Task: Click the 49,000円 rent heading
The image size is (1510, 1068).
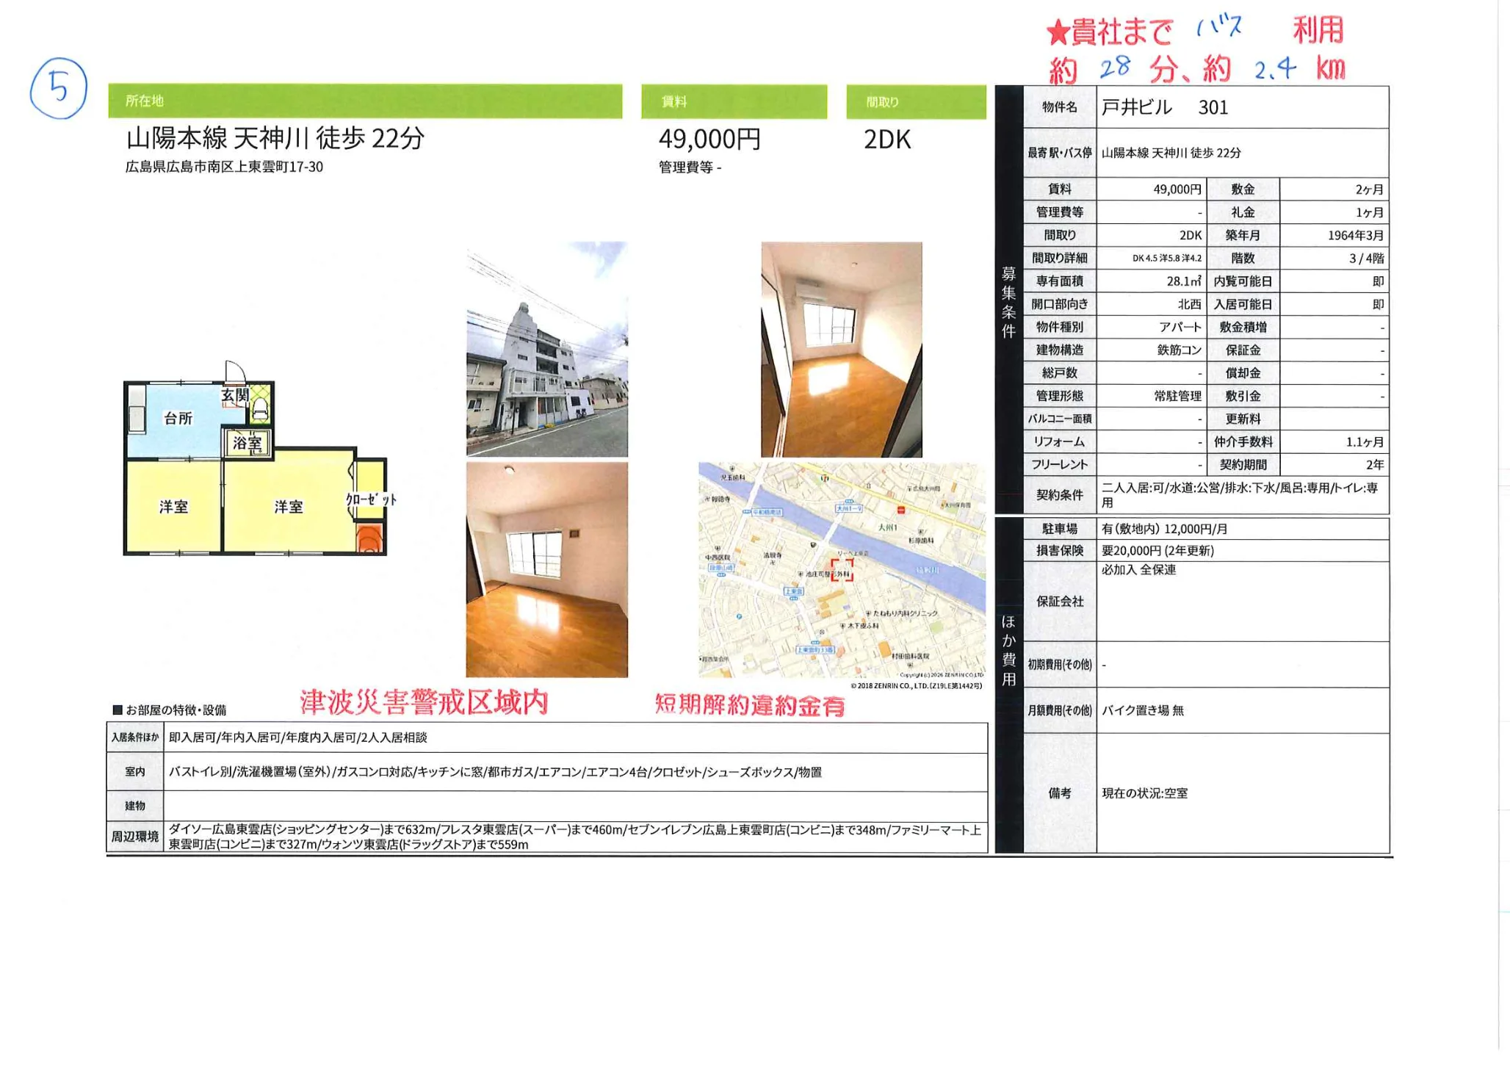Action: [709, 139]
